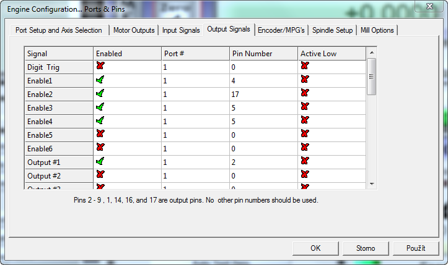Switch to the Motor Outputs tab
Screen dimensions: 448x265
pos(134,30)
